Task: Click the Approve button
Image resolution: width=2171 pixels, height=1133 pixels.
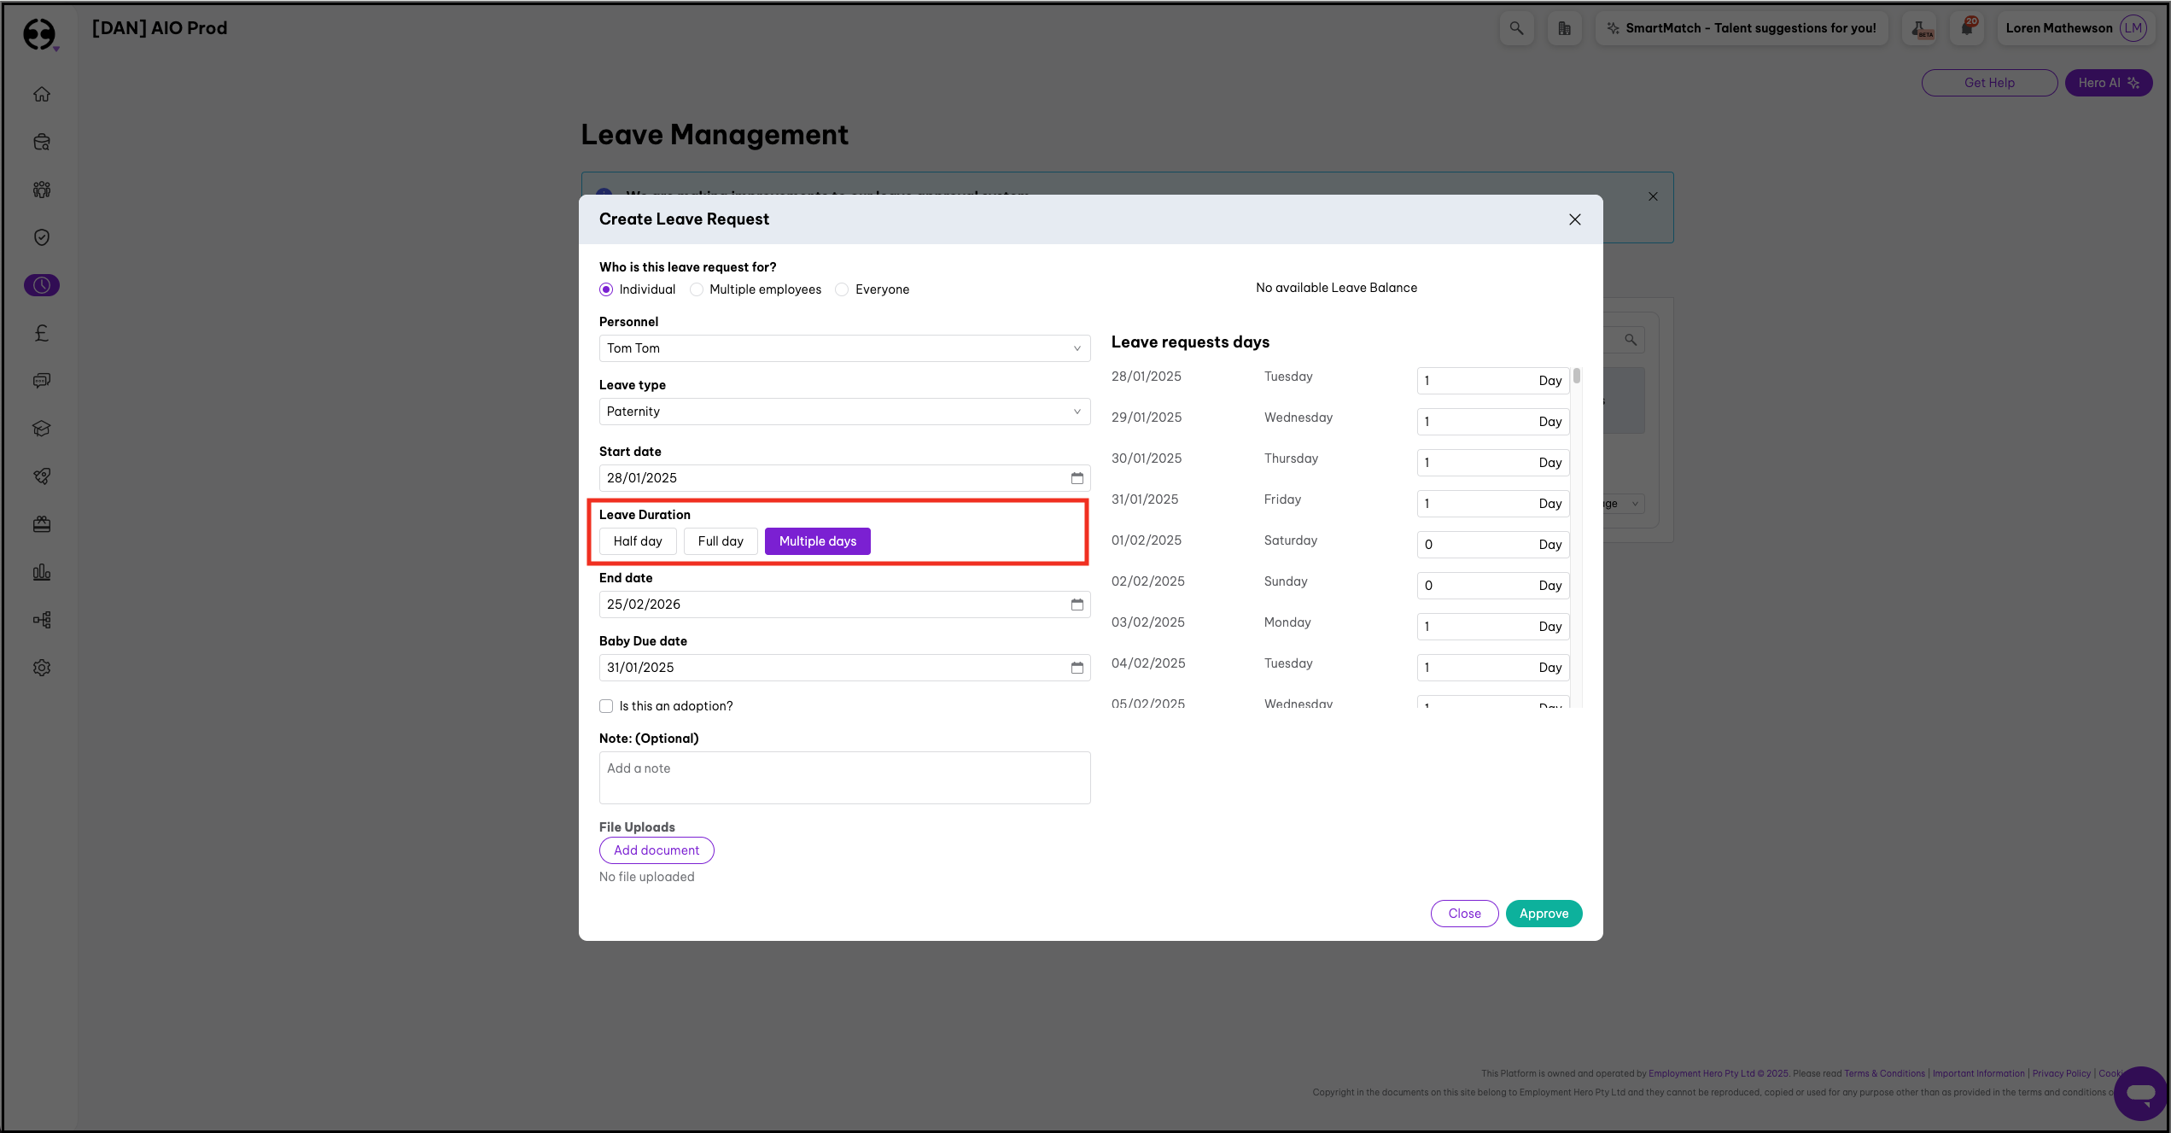Action: [1543, 914]
